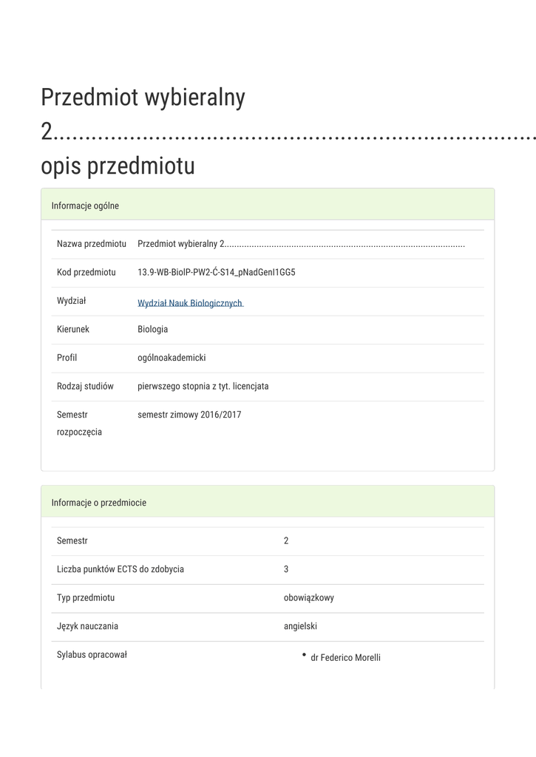
Task: Click the 'ogólnoakademicki' profile value
Action: [x=172, y=358]
